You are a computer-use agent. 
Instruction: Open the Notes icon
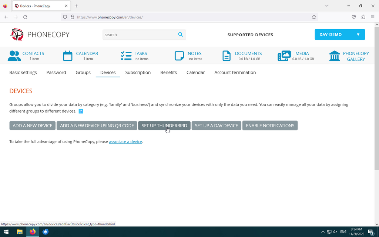tap(179, 56)
